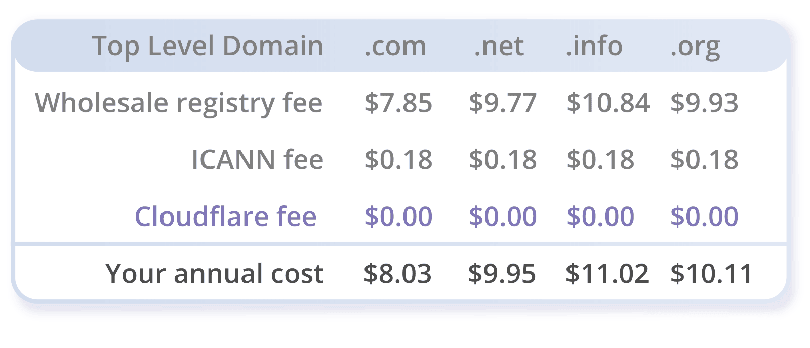Select the $9.77 wholesale fee for .net
810x348 pixels.
502,103
